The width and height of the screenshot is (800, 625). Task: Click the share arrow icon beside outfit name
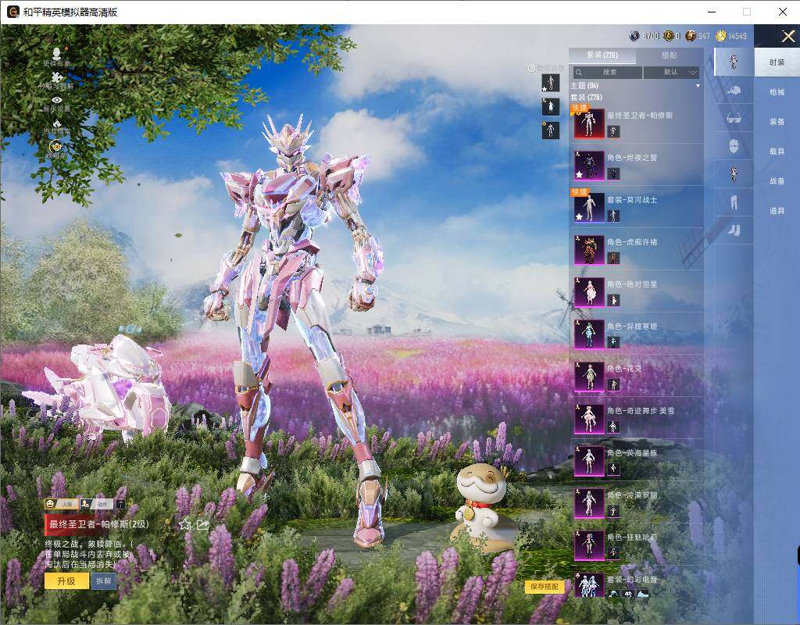tap(202, 524)
